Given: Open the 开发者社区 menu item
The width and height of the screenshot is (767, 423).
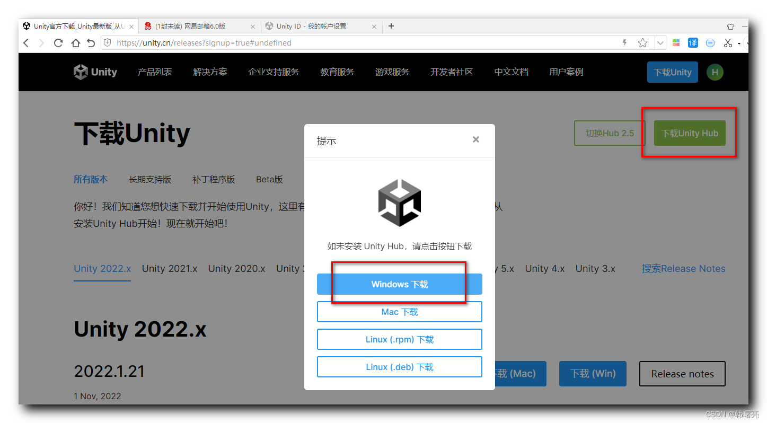Looking at the screenshot, I should (451, 72).
